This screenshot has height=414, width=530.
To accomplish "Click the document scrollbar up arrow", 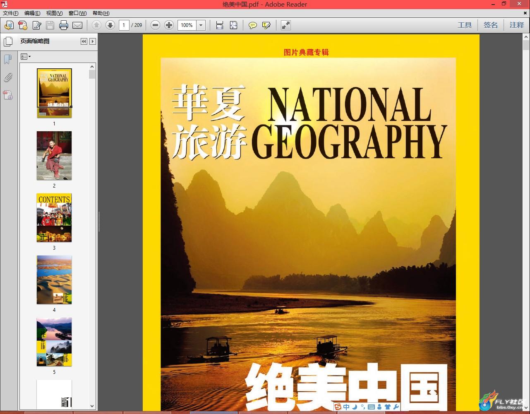I will click(x=526, y=36).
